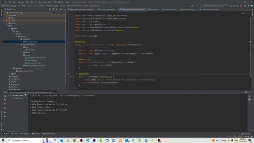The image size is (254, 143).
Task: Open the Run tool window tab
Action: pyautogui.click(x=7, y=134)
